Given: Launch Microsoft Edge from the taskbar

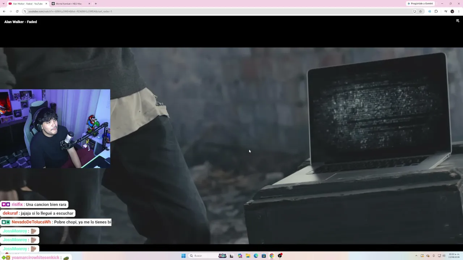Looking at the screenshot, I should (256, 256).
